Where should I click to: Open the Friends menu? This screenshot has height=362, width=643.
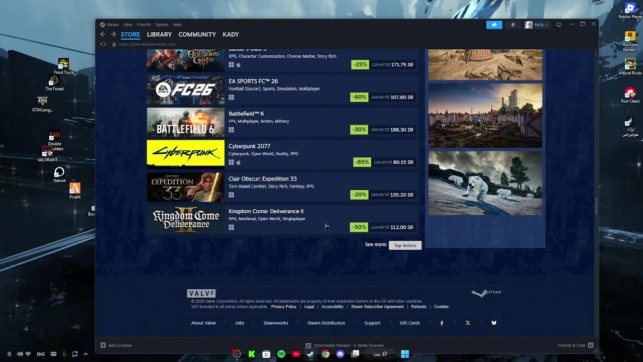pyautogui.click(x=144, y=25)
